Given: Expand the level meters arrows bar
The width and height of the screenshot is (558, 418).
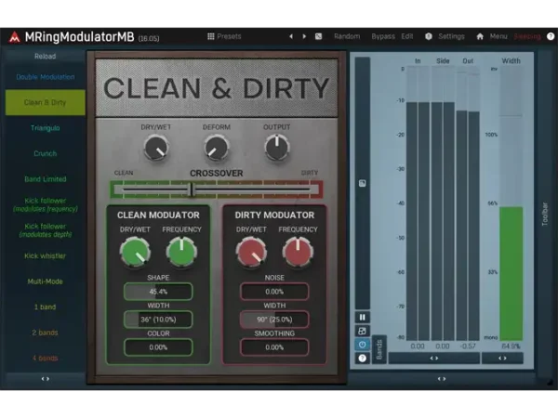Looking at the screenshot, I should [x=434, y=359].
